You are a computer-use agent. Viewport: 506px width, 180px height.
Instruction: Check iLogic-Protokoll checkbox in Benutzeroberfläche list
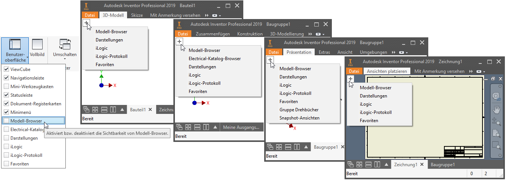(x=6, y=155)
